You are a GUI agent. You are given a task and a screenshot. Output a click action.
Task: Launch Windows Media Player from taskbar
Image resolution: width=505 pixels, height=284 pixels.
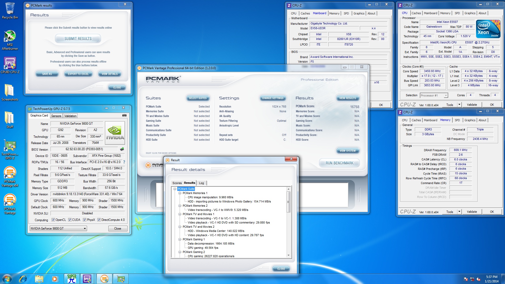55,279
